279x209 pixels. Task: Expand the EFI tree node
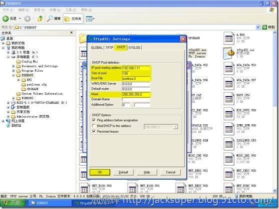click(18, 80)
